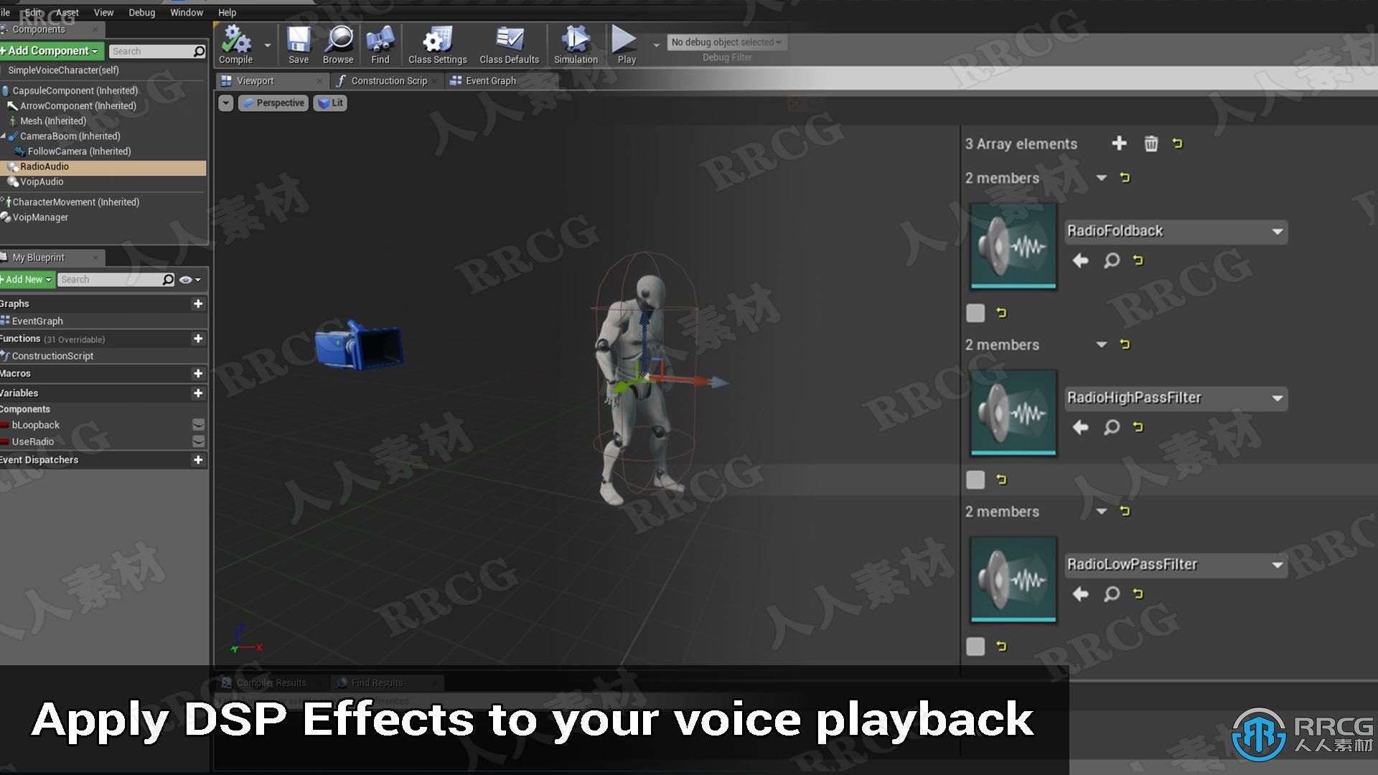This screenshot has width=1378, height=775.
Task: Click the Simulation toolbar icon
Action: [x=574, y=42]
